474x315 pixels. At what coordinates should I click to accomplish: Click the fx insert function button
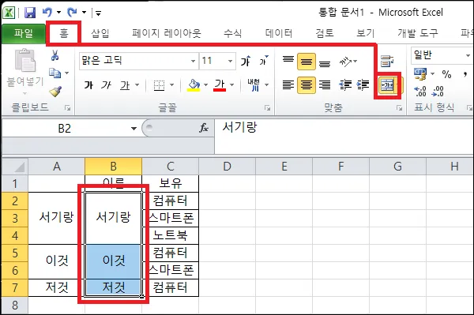pyautogui.click(x=204, y=128)
